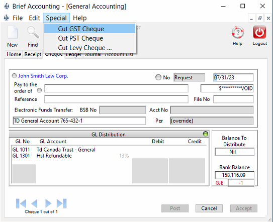Click the Cancel button

[x=209, y=208]
